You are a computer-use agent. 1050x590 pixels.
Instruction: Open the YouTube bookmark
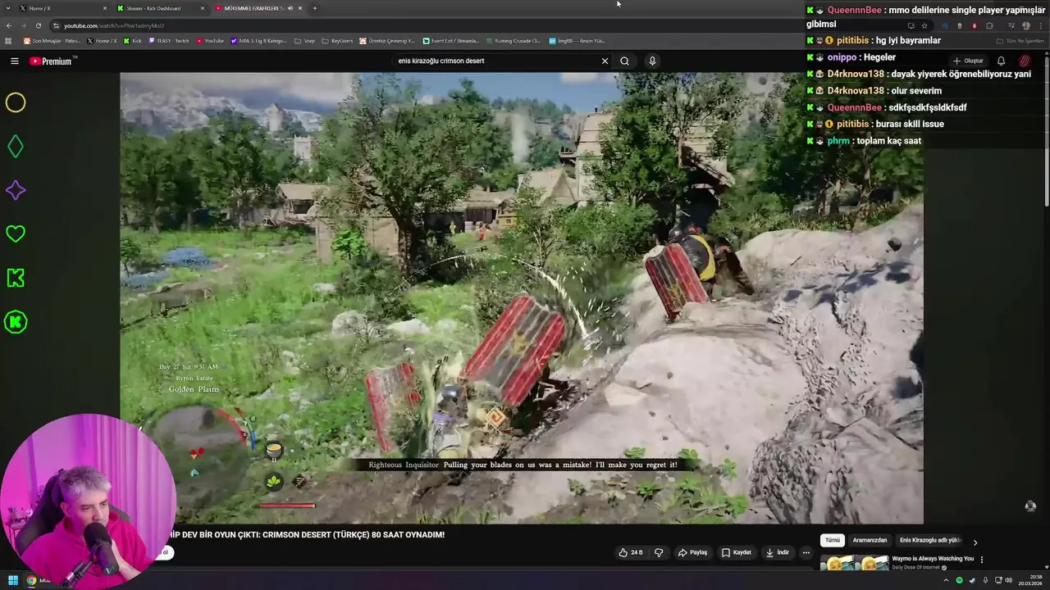(x=210, y=40)
